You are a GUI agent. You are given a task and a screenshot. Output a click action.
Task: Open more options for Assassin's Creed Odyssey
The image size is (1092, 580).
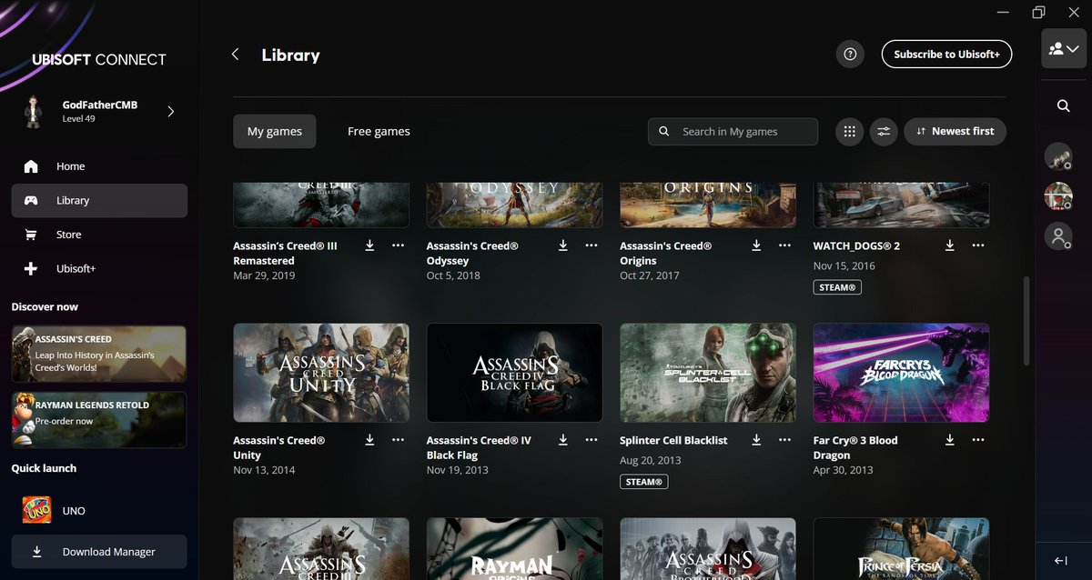(591, 245)
